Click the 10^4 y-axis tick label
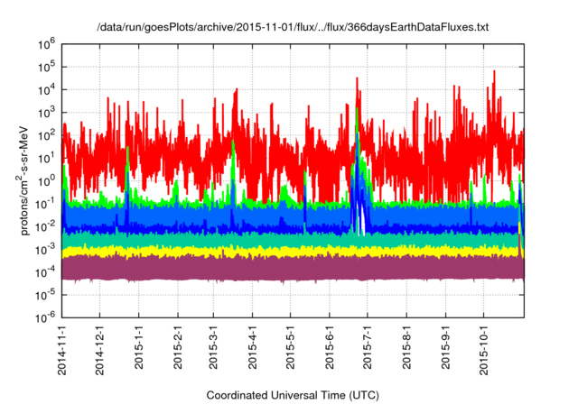Screen dimensions: 578x404 (46, 90)
